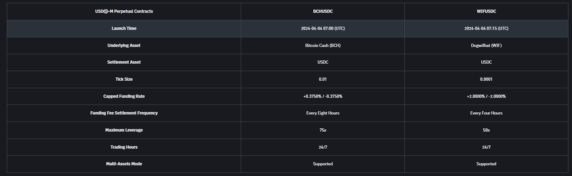The height and width of the screenshot is (176, 572).
Task: Click the Settlement Asset row label
Action: tap(124, 62)
